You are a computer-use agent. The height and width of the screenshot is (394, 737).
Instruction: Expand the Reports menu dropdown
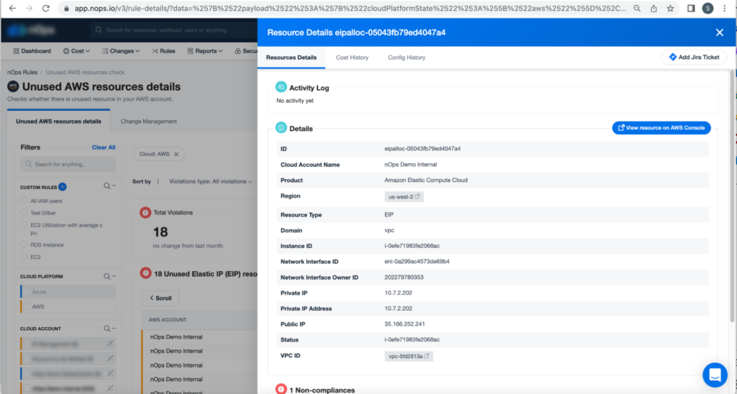[x=205, y=51]
